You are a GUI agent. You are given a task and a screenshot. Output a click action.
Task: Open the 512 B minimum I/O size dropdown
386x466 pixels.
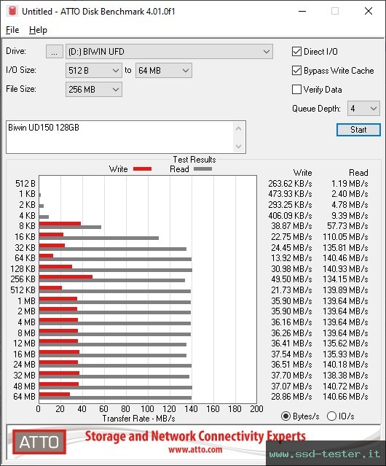(94, 71)
